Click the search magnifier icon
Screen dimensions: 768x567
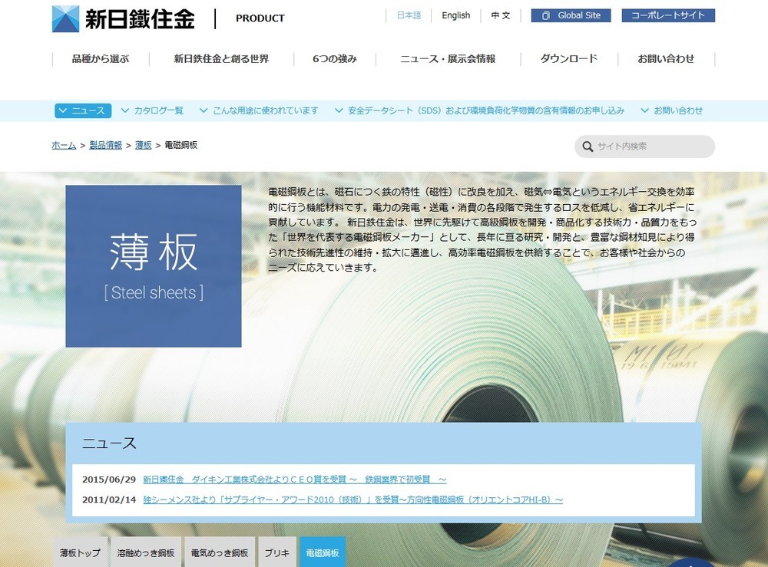[x=588, y=147]
